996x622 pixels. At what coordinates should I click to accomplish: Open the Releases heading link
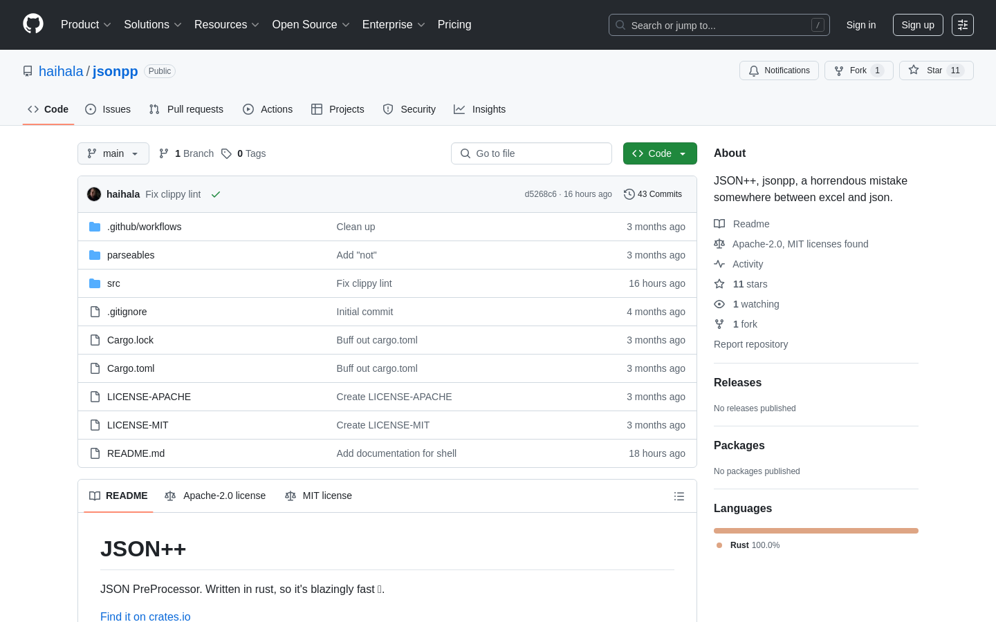[x=737, y=383]
